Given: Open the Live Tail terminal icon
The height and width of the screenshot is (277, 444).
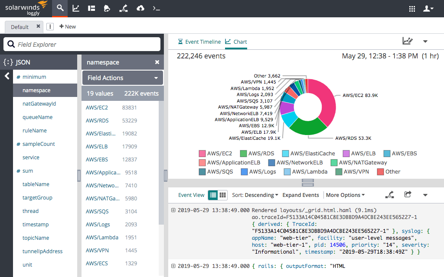Looking at the screenshot, I should [157, 8].
